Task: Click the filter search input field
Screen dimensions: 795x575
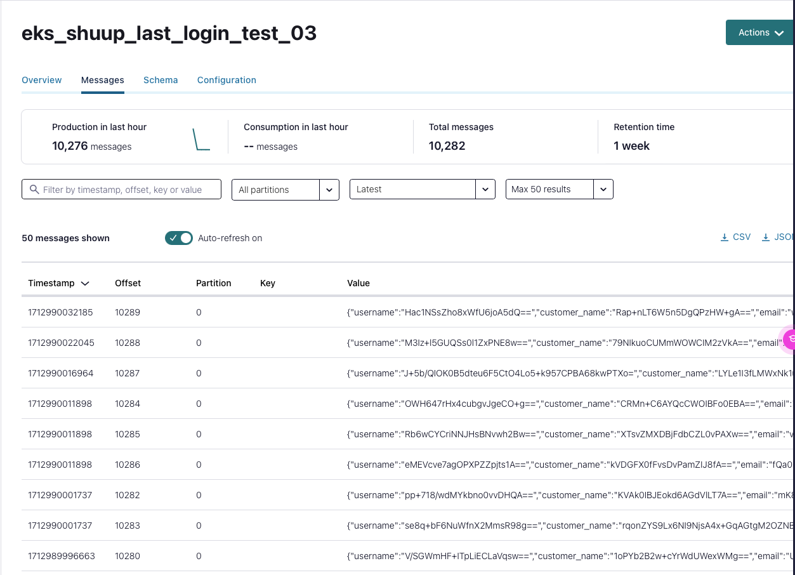Action: 121,189
